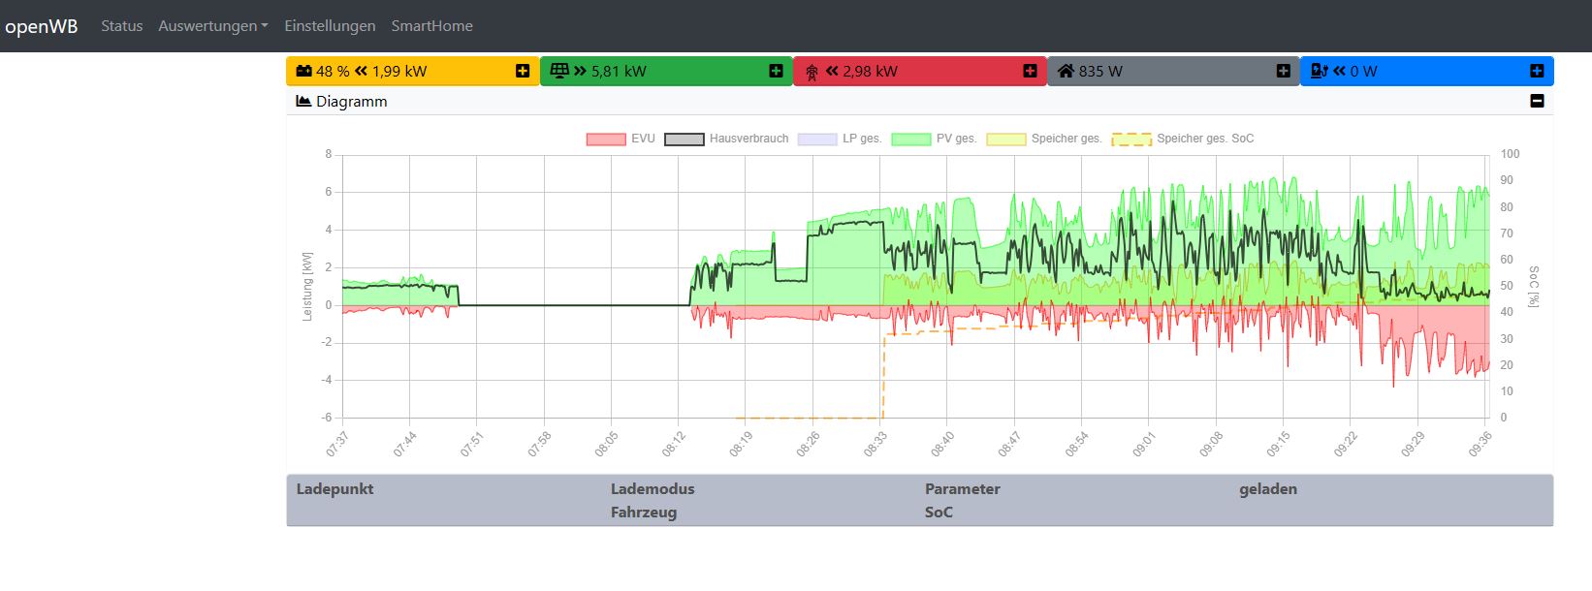Viewport: 1592px width, 591px height.
Task: Open the Auswertungen dropdown menu
Action: 212,26
